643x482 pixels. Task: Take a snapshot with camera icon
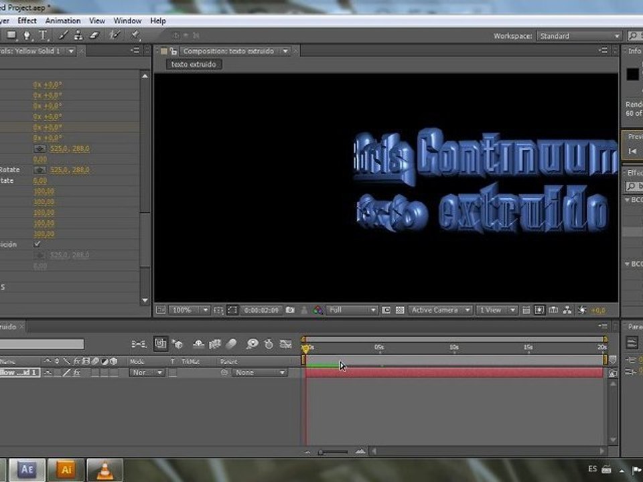290,310
